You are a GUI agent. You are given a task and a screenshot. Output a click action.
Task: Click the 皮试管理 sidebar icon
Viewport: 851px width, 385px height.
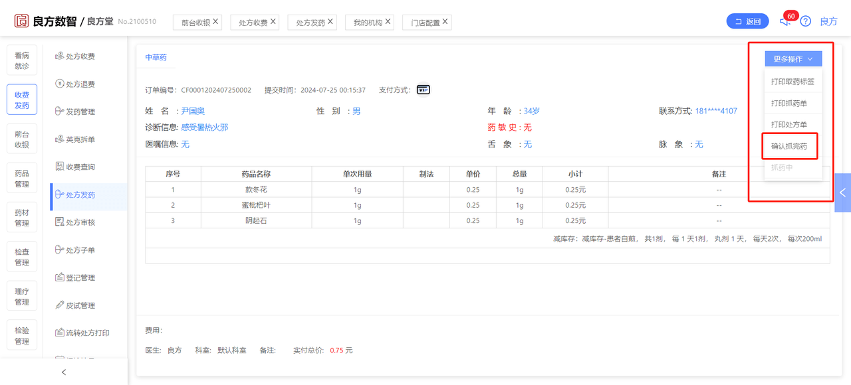[60, 305]
